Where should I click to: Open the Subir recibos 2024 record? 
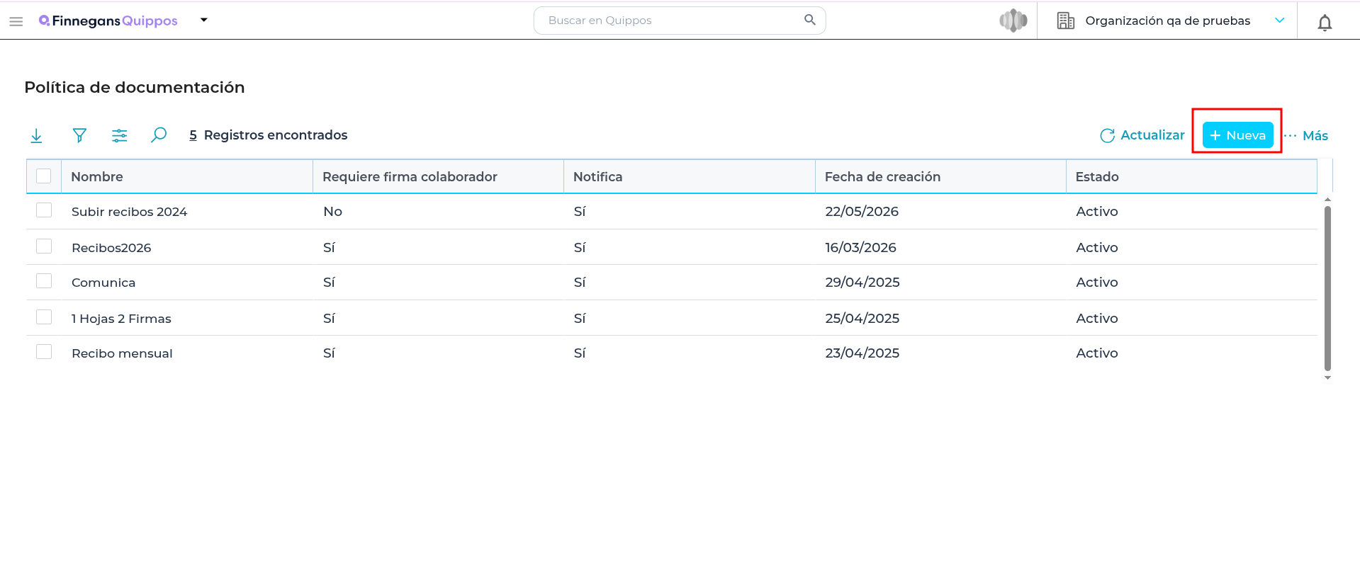[129, 212]
